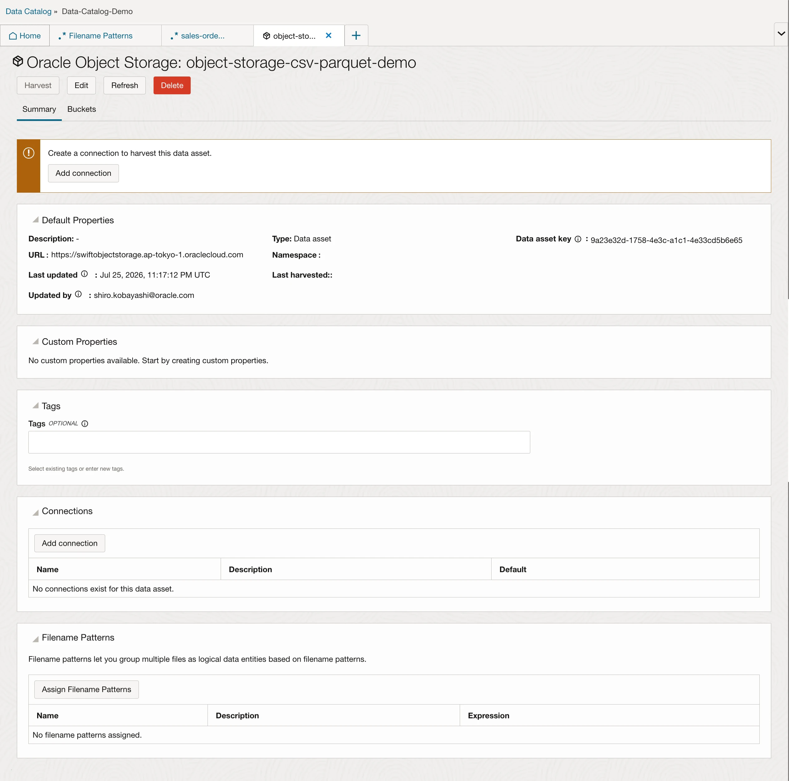
Task: Click the Home tab house icon
Action: pos(13,36)
